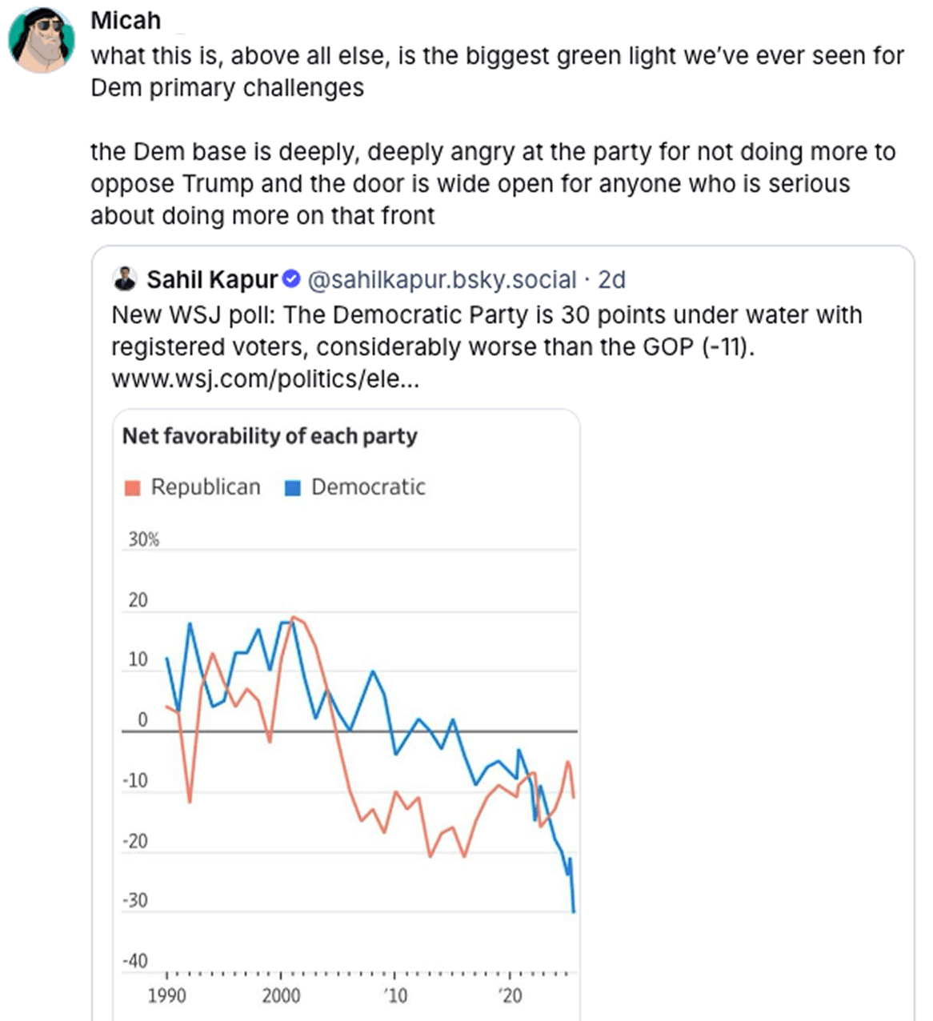933x1021 pixels.
Task: Click the 1990 x-axis year label
Action: point(166,995)
